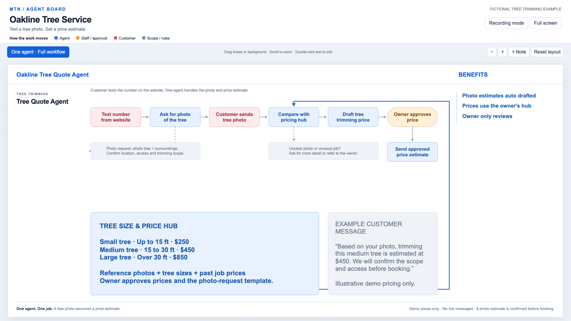Click the Illustrative demo pricing only text
The height and width of the screenshot is (321, 571).
point(375,284)
